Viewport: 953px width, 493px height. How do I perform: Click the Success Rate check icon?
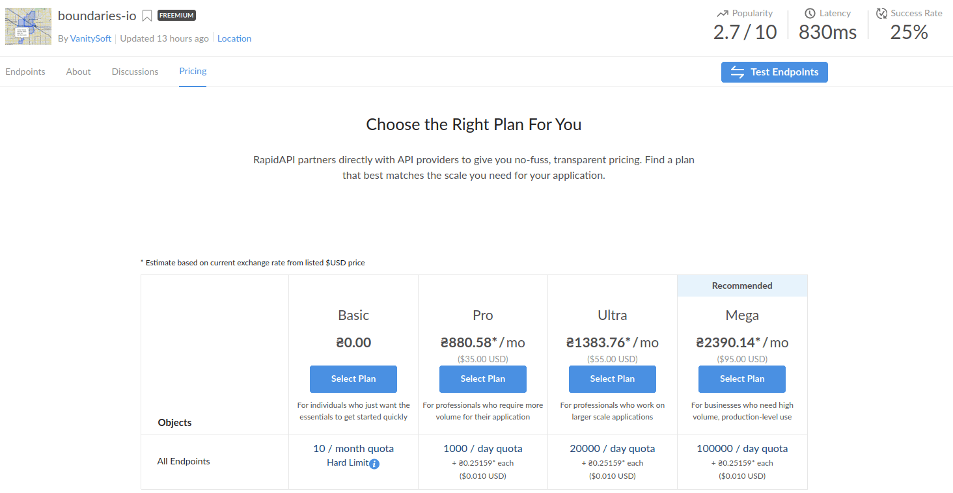(x=881, y=13)
